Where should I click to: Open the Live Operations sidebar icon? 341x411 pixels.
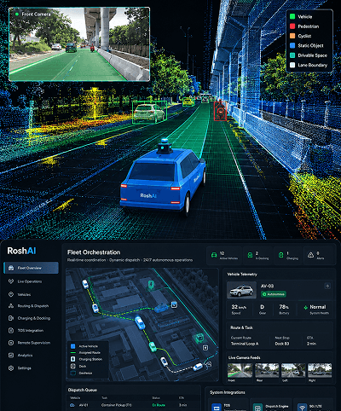(11, 281)
